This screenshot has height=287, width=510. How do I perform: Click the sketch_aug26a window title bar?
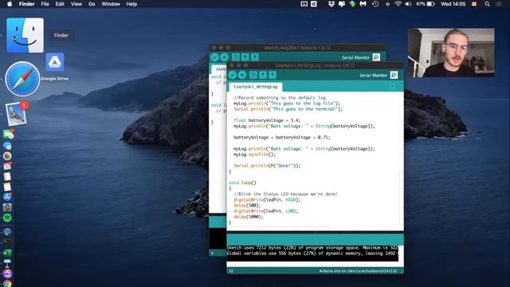[297, 48]
